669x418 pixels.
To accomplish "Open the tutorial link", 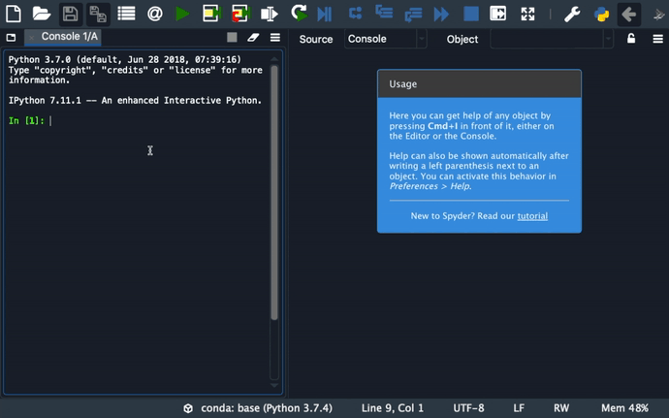I will pos(532,216).
